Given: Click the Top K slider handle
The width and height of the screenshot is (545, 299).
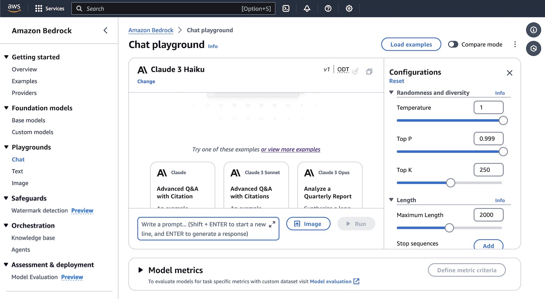Looking at the screenshot, I should tap(450, 183).
